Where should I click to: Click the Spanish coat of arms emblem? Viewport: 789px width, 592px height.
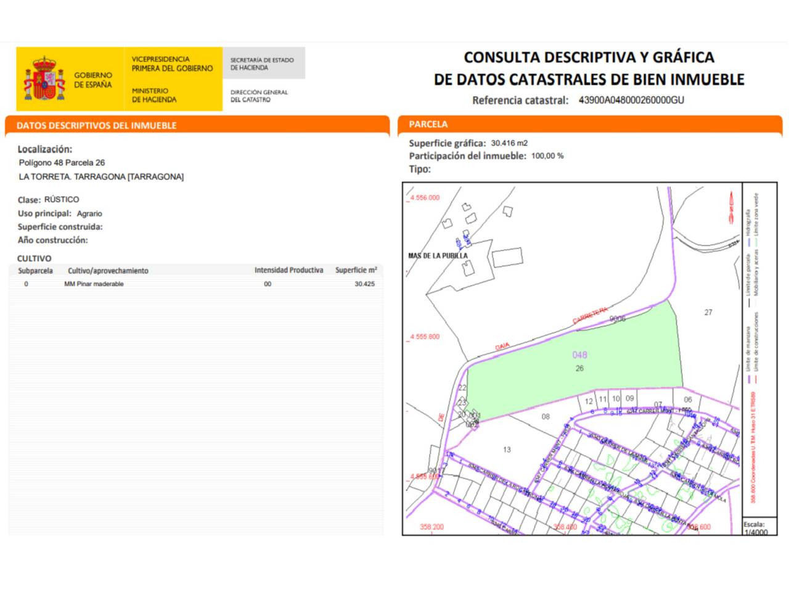(44, 79)
